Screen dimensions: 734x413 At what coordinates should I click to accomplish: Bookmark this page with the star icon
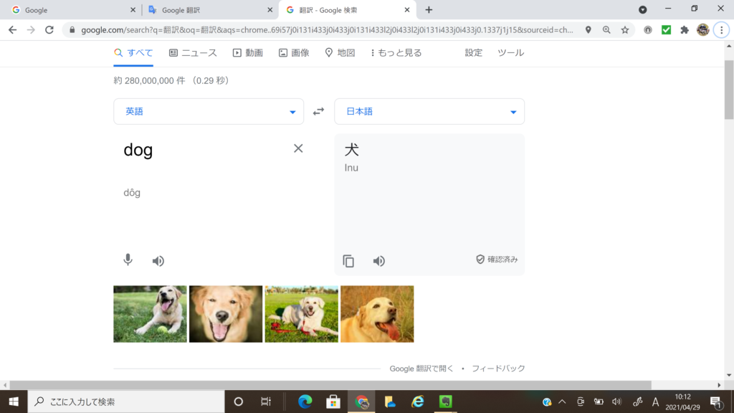coord(625,30)
